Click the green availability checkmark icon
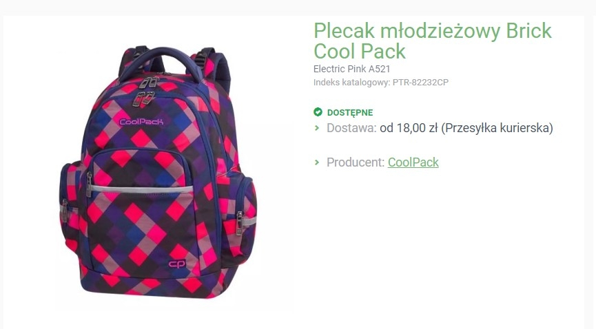 (318, 112)
